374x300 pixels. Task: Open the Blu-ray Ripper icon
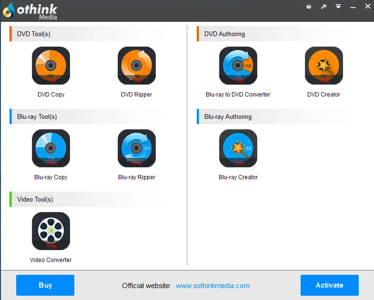tap(137, 149)
